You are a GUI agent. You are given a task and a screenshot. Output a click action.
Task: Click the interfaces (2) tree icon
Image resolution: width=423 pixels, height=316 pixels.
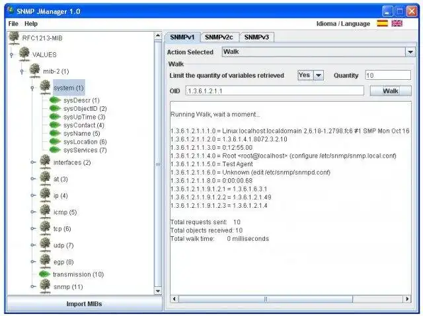pyautogui.click(x=45, y=162)
